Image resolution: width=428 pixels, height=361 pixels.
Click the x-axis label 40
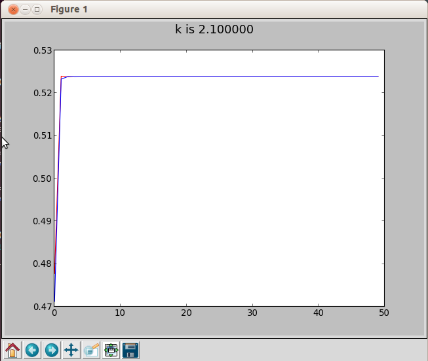(319, 313)
